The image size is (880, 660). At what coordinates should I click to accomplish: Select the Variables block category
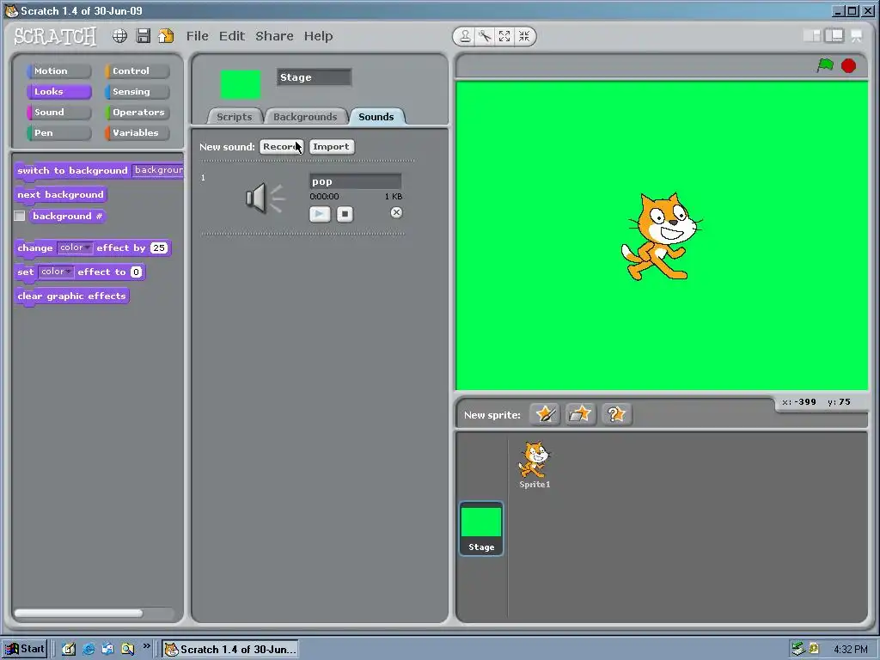point(137,133)
